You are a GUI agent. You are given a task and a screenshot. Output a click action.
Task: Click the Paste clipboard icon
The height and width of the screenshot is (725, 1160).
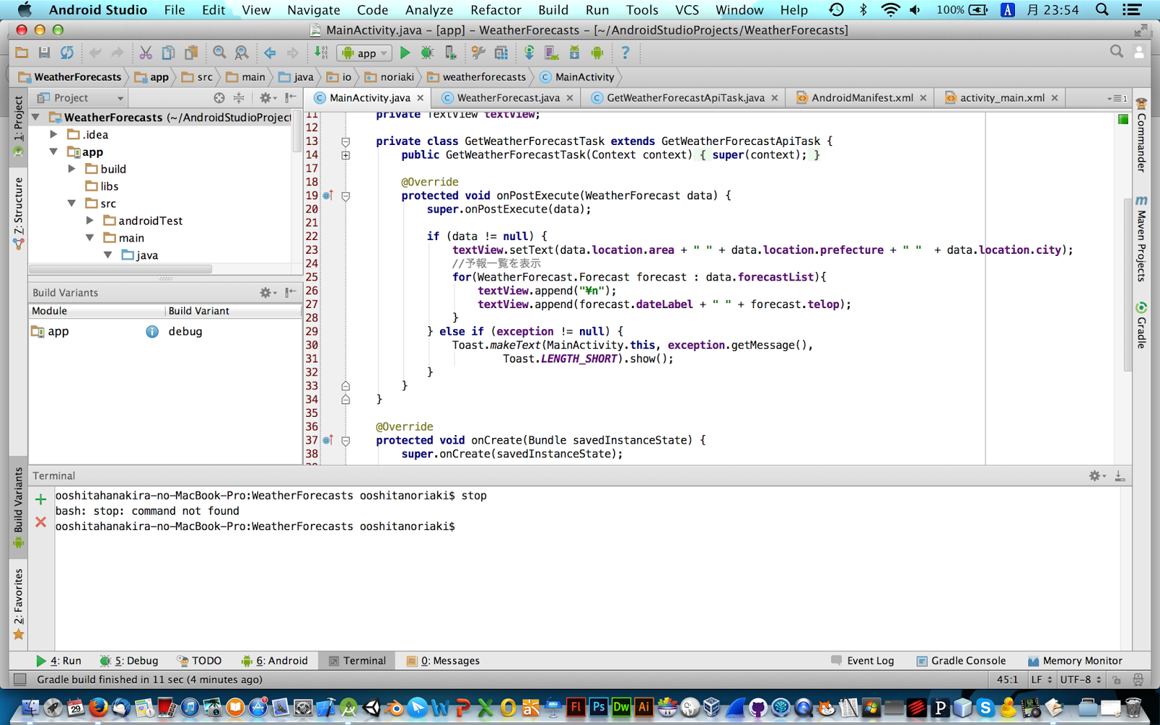click(191, 53)
